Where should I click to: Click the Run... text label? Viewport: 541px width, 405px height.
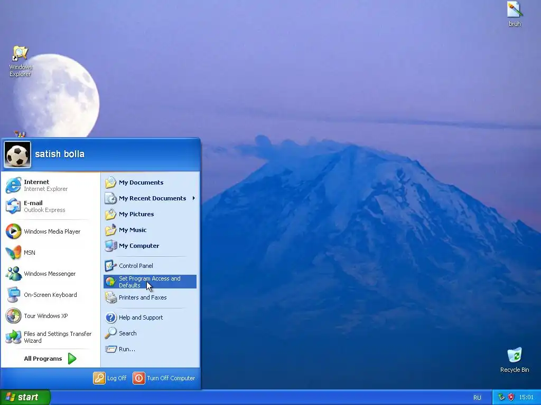[x=127, y=349]
